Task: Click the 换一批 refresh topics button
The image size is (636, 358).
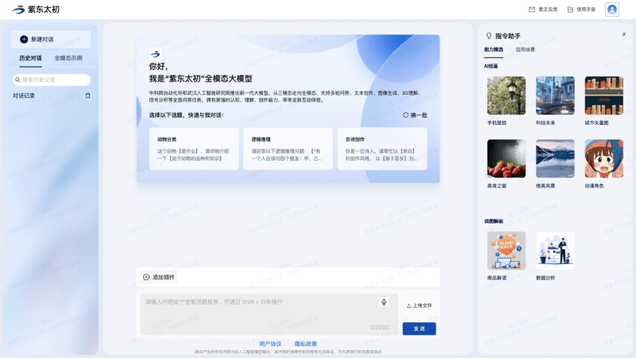Action: pyautogui.click(x=415, y=115)
